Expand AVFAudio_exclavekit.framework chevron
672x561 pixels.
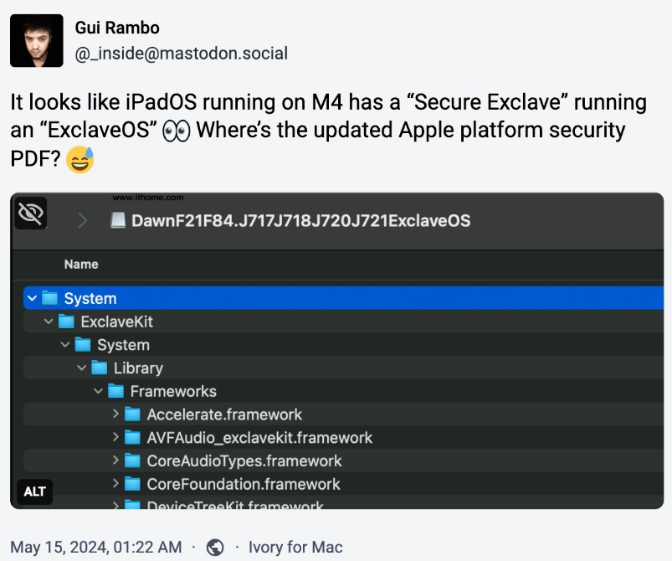(x=115, y=437)
